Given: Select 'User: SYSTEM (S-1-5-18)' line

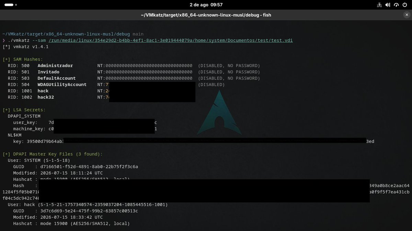Looking at the screenshot, I should click(39, 160).
